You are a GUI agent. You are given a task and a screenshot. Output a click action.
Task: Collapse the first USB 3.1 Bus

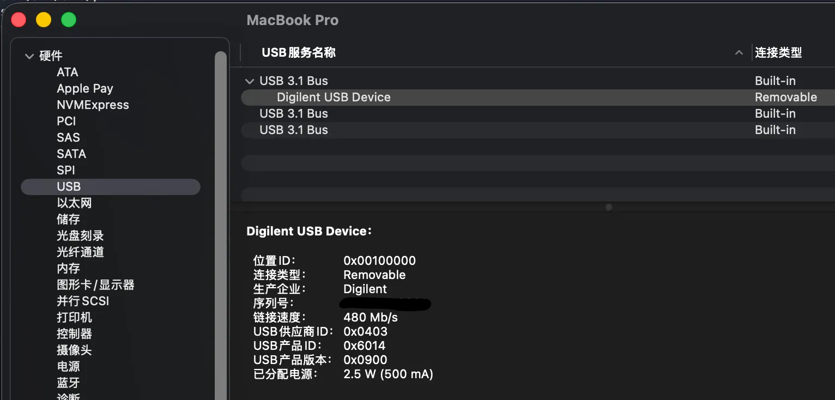[x=250, y=81]
